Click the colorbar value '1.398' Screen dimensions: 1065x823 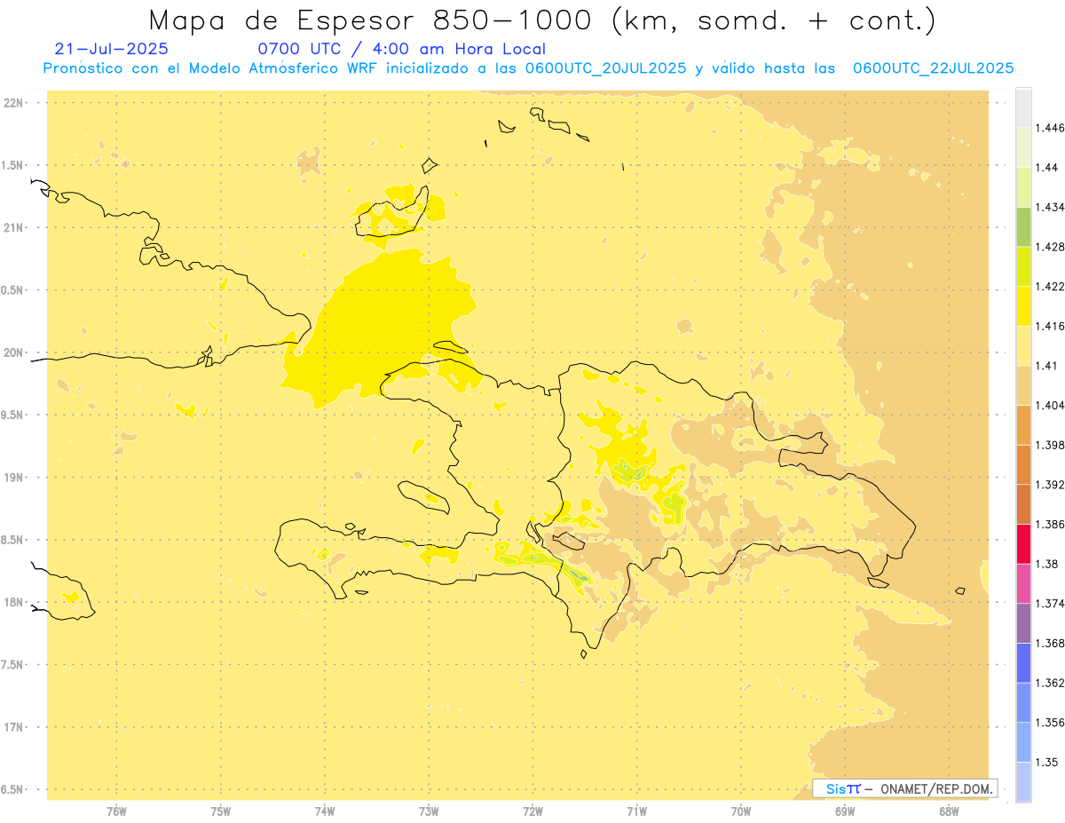tap(1051, 445)
